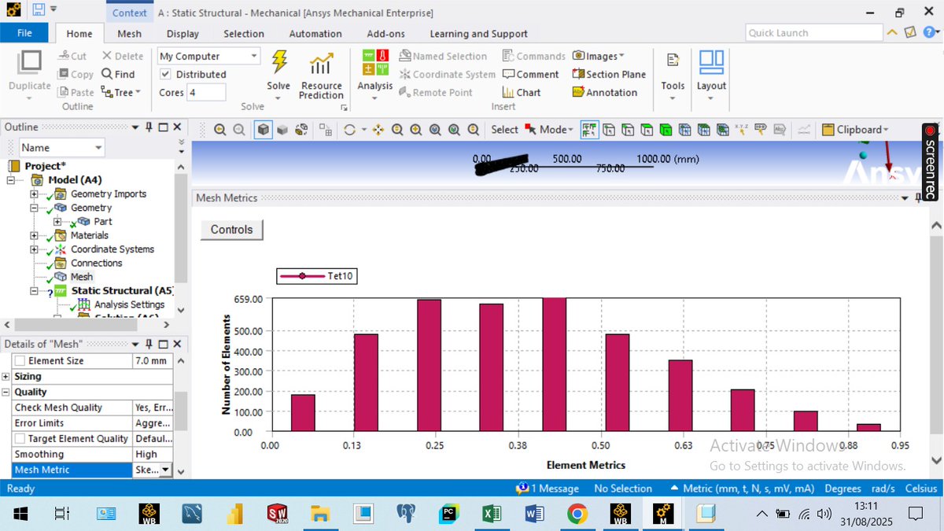The width and height of the screenshot is (944, 531).
Task: Click the Find tool in Outline group
Action: (119, 74)
